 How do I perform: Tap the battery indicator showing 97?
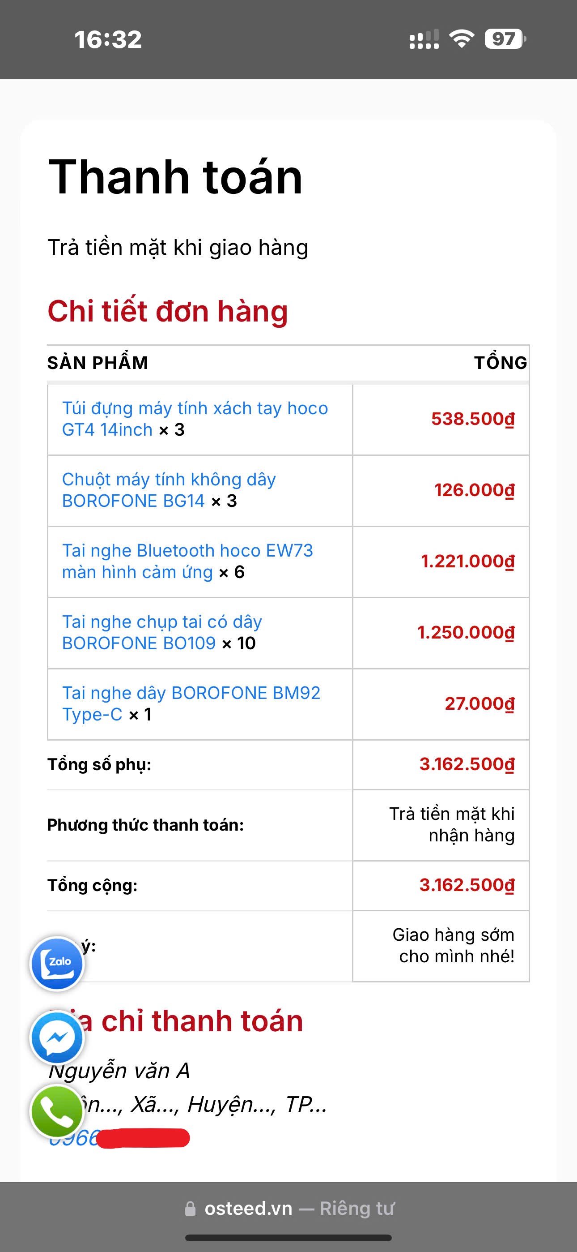point(505,39)
